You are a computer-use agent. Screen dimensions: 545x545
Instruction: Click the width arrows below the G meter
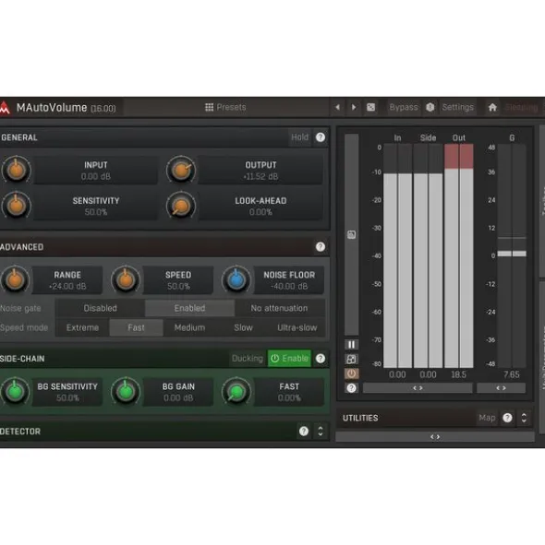(x=501, y=388)
